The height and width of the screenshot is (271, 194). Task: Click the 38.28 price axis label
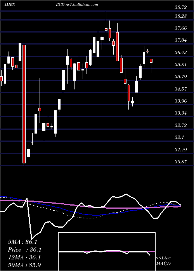coord(181,16)
